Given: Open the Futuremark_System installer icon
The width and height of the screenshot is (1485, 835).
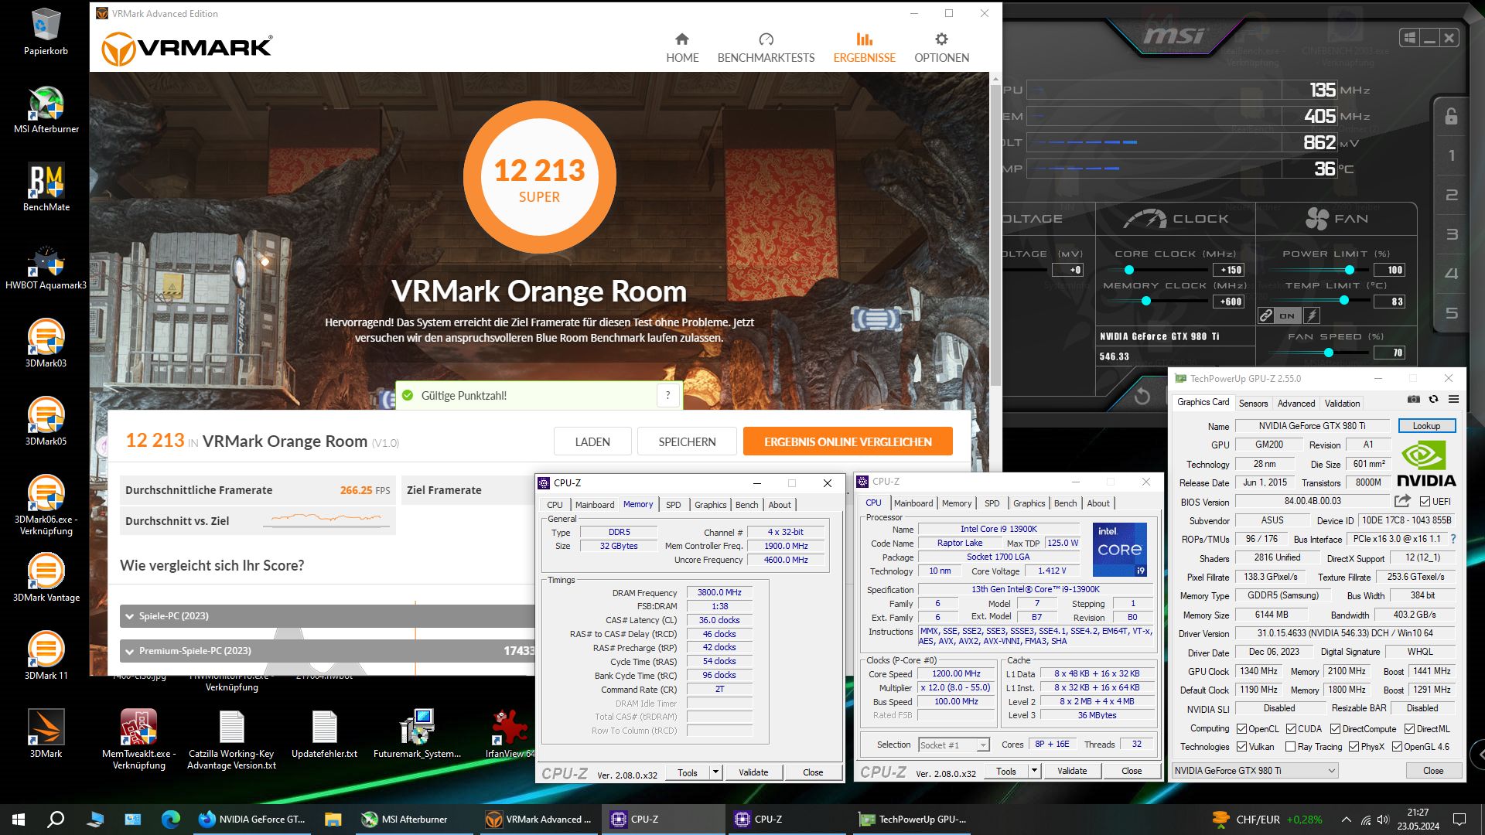Looking at the screenshot, I should [x=417, y=734].
